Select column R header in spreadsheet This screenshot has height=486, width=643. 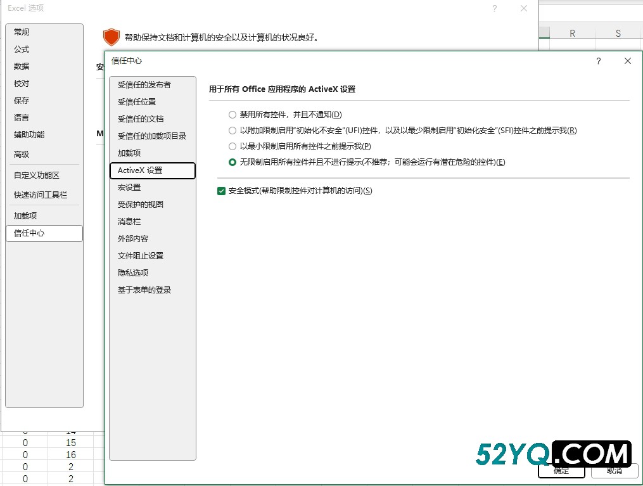(573, 33)
